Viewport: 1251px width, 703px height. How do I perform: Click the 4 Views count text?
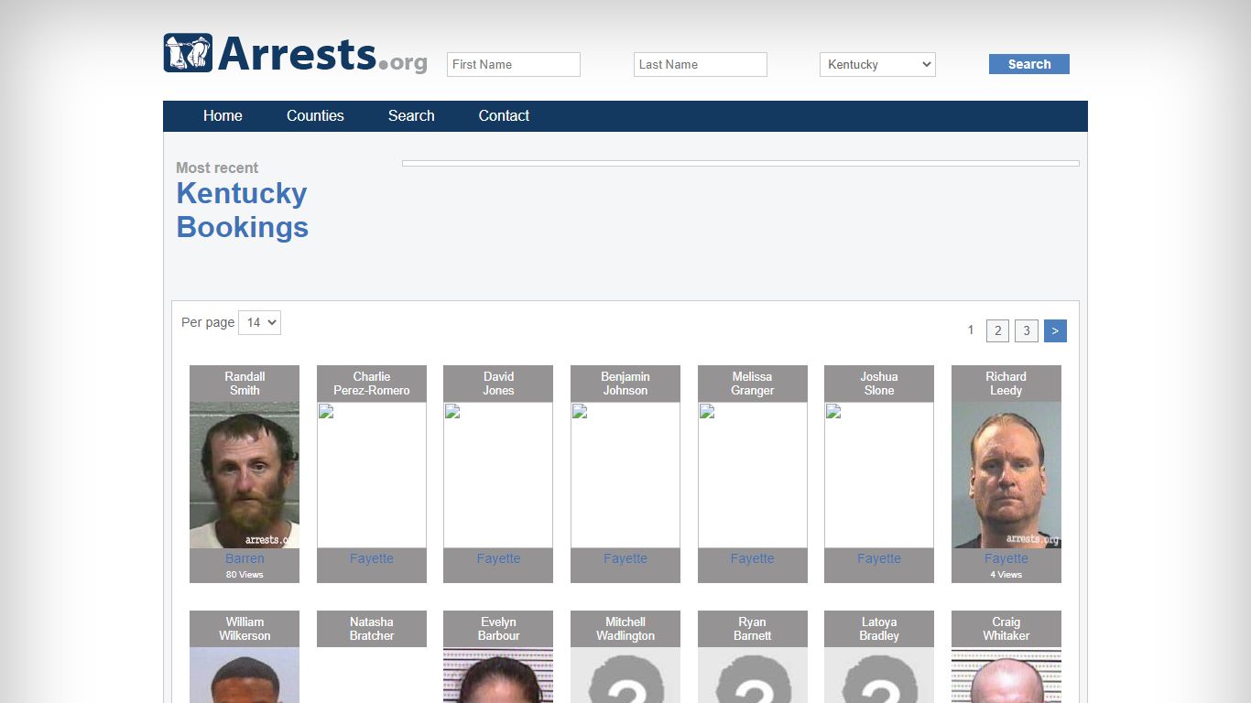click(1006, 575)
